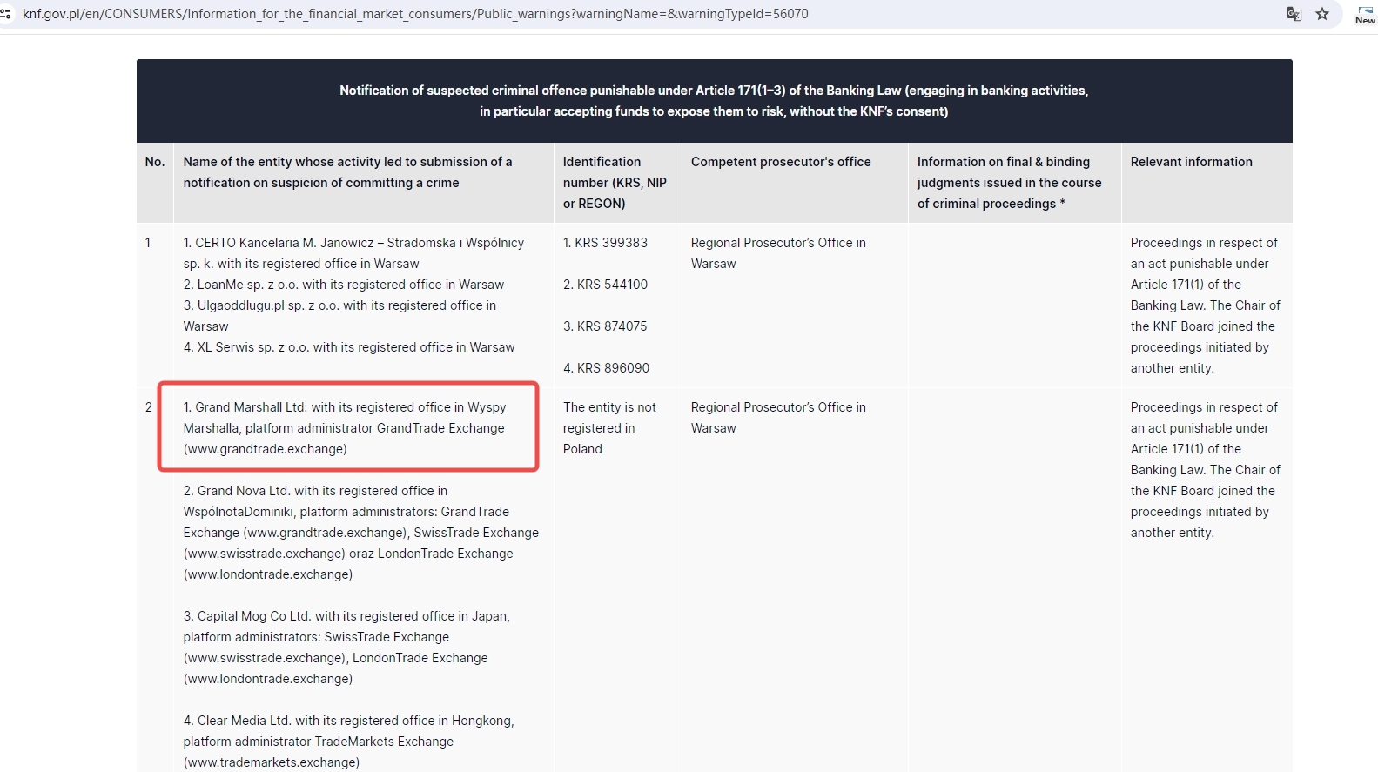Click the 'Competent prosecutor's office' column header
The width and height of the screenshot is (1378, 772).
pyautogui.click(x=780, y=162)
